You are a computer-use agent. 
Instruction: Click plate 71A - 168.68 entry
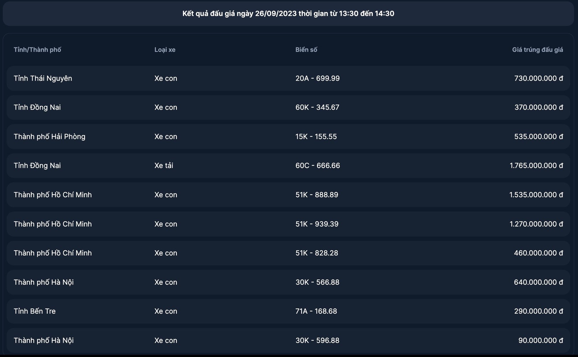click(316, 311)
